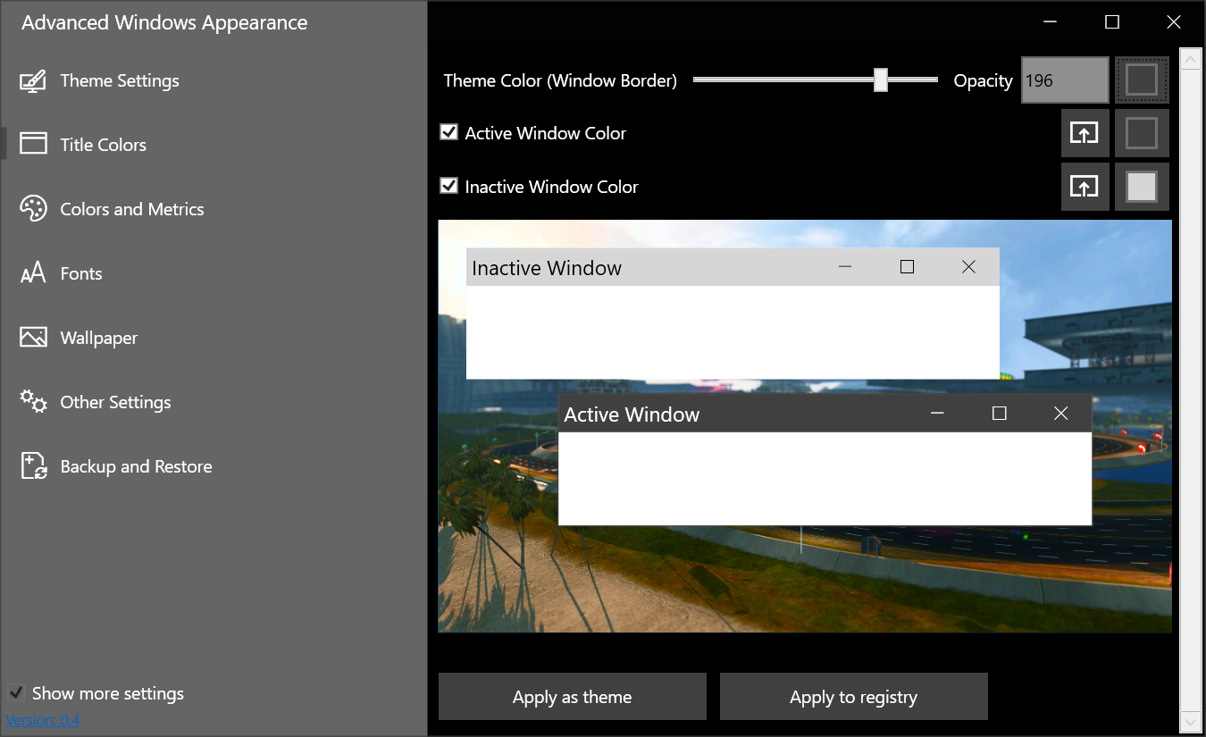Screen dimensions: 1206x737
Task: Click the Title Colors window icon
Action: pos(33,143)
